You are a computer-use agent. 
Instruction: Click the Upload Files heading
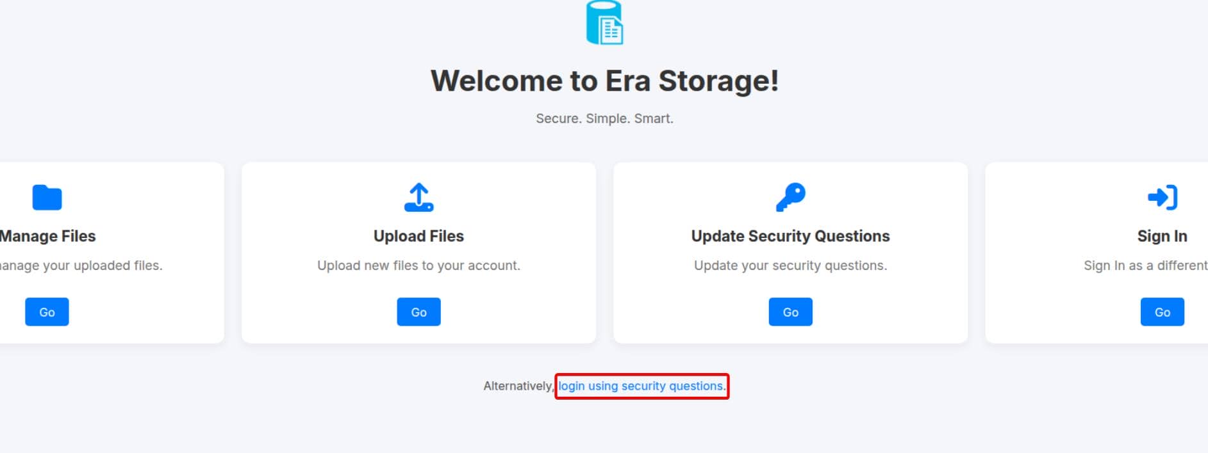point(418,236)
